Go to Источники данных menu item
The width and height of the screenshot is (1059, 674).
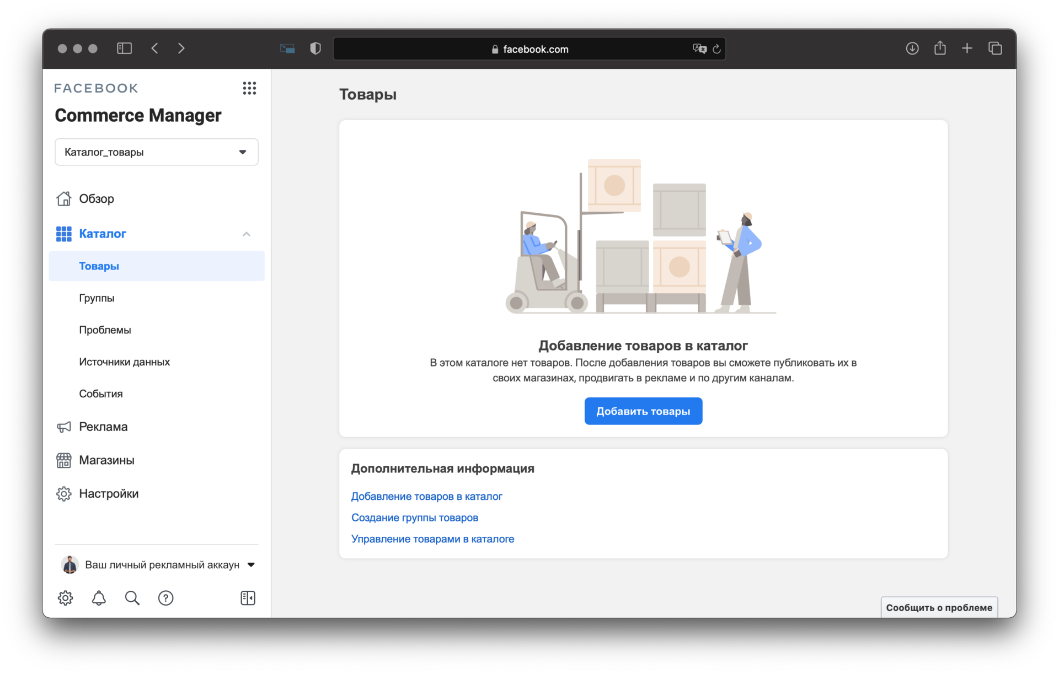(124, 362)
